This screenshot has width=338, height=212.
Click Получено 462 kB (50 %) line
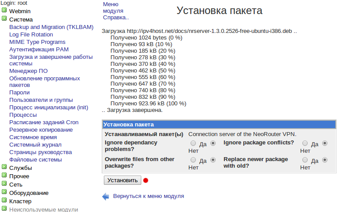point(143,71)
